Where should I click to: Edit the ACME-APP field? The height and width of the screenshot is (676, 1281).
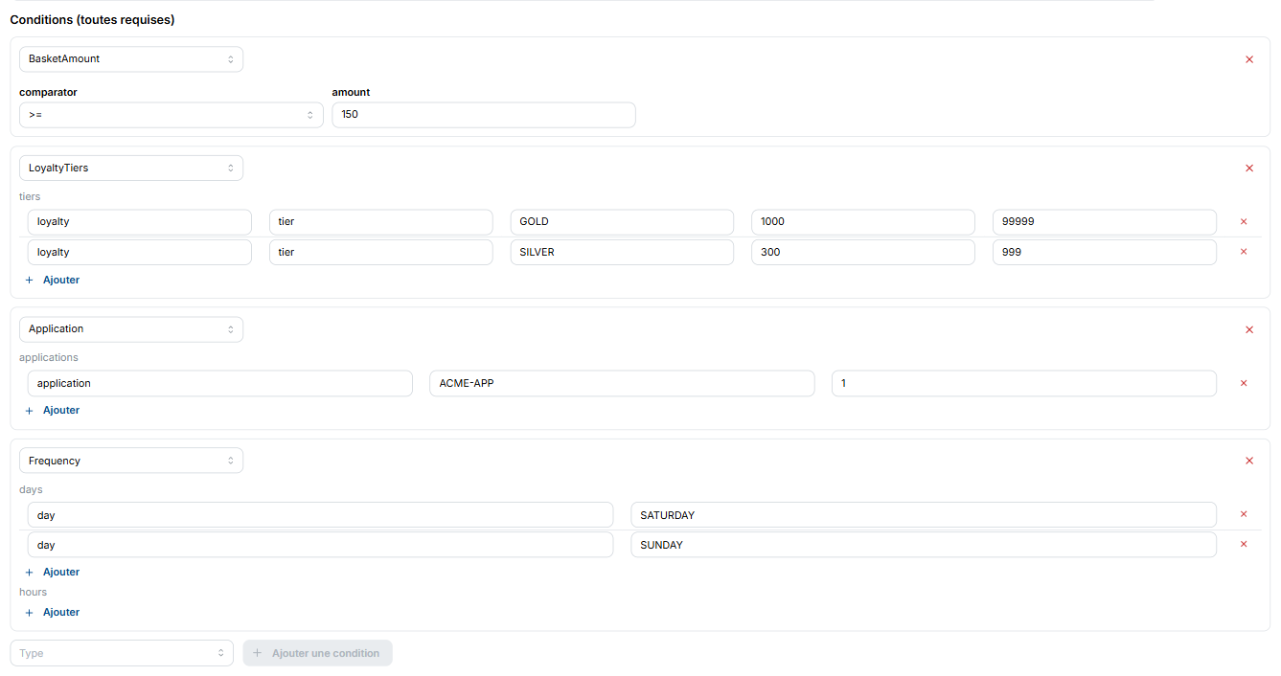(x=623, y=383)
